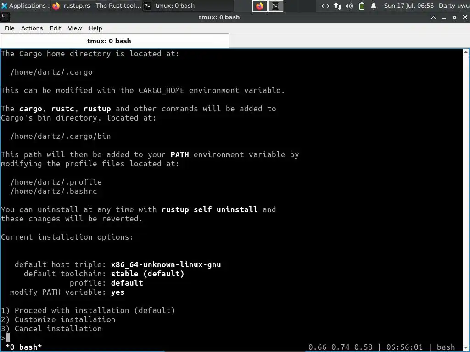Open the Darty uwu user menu

454,5
